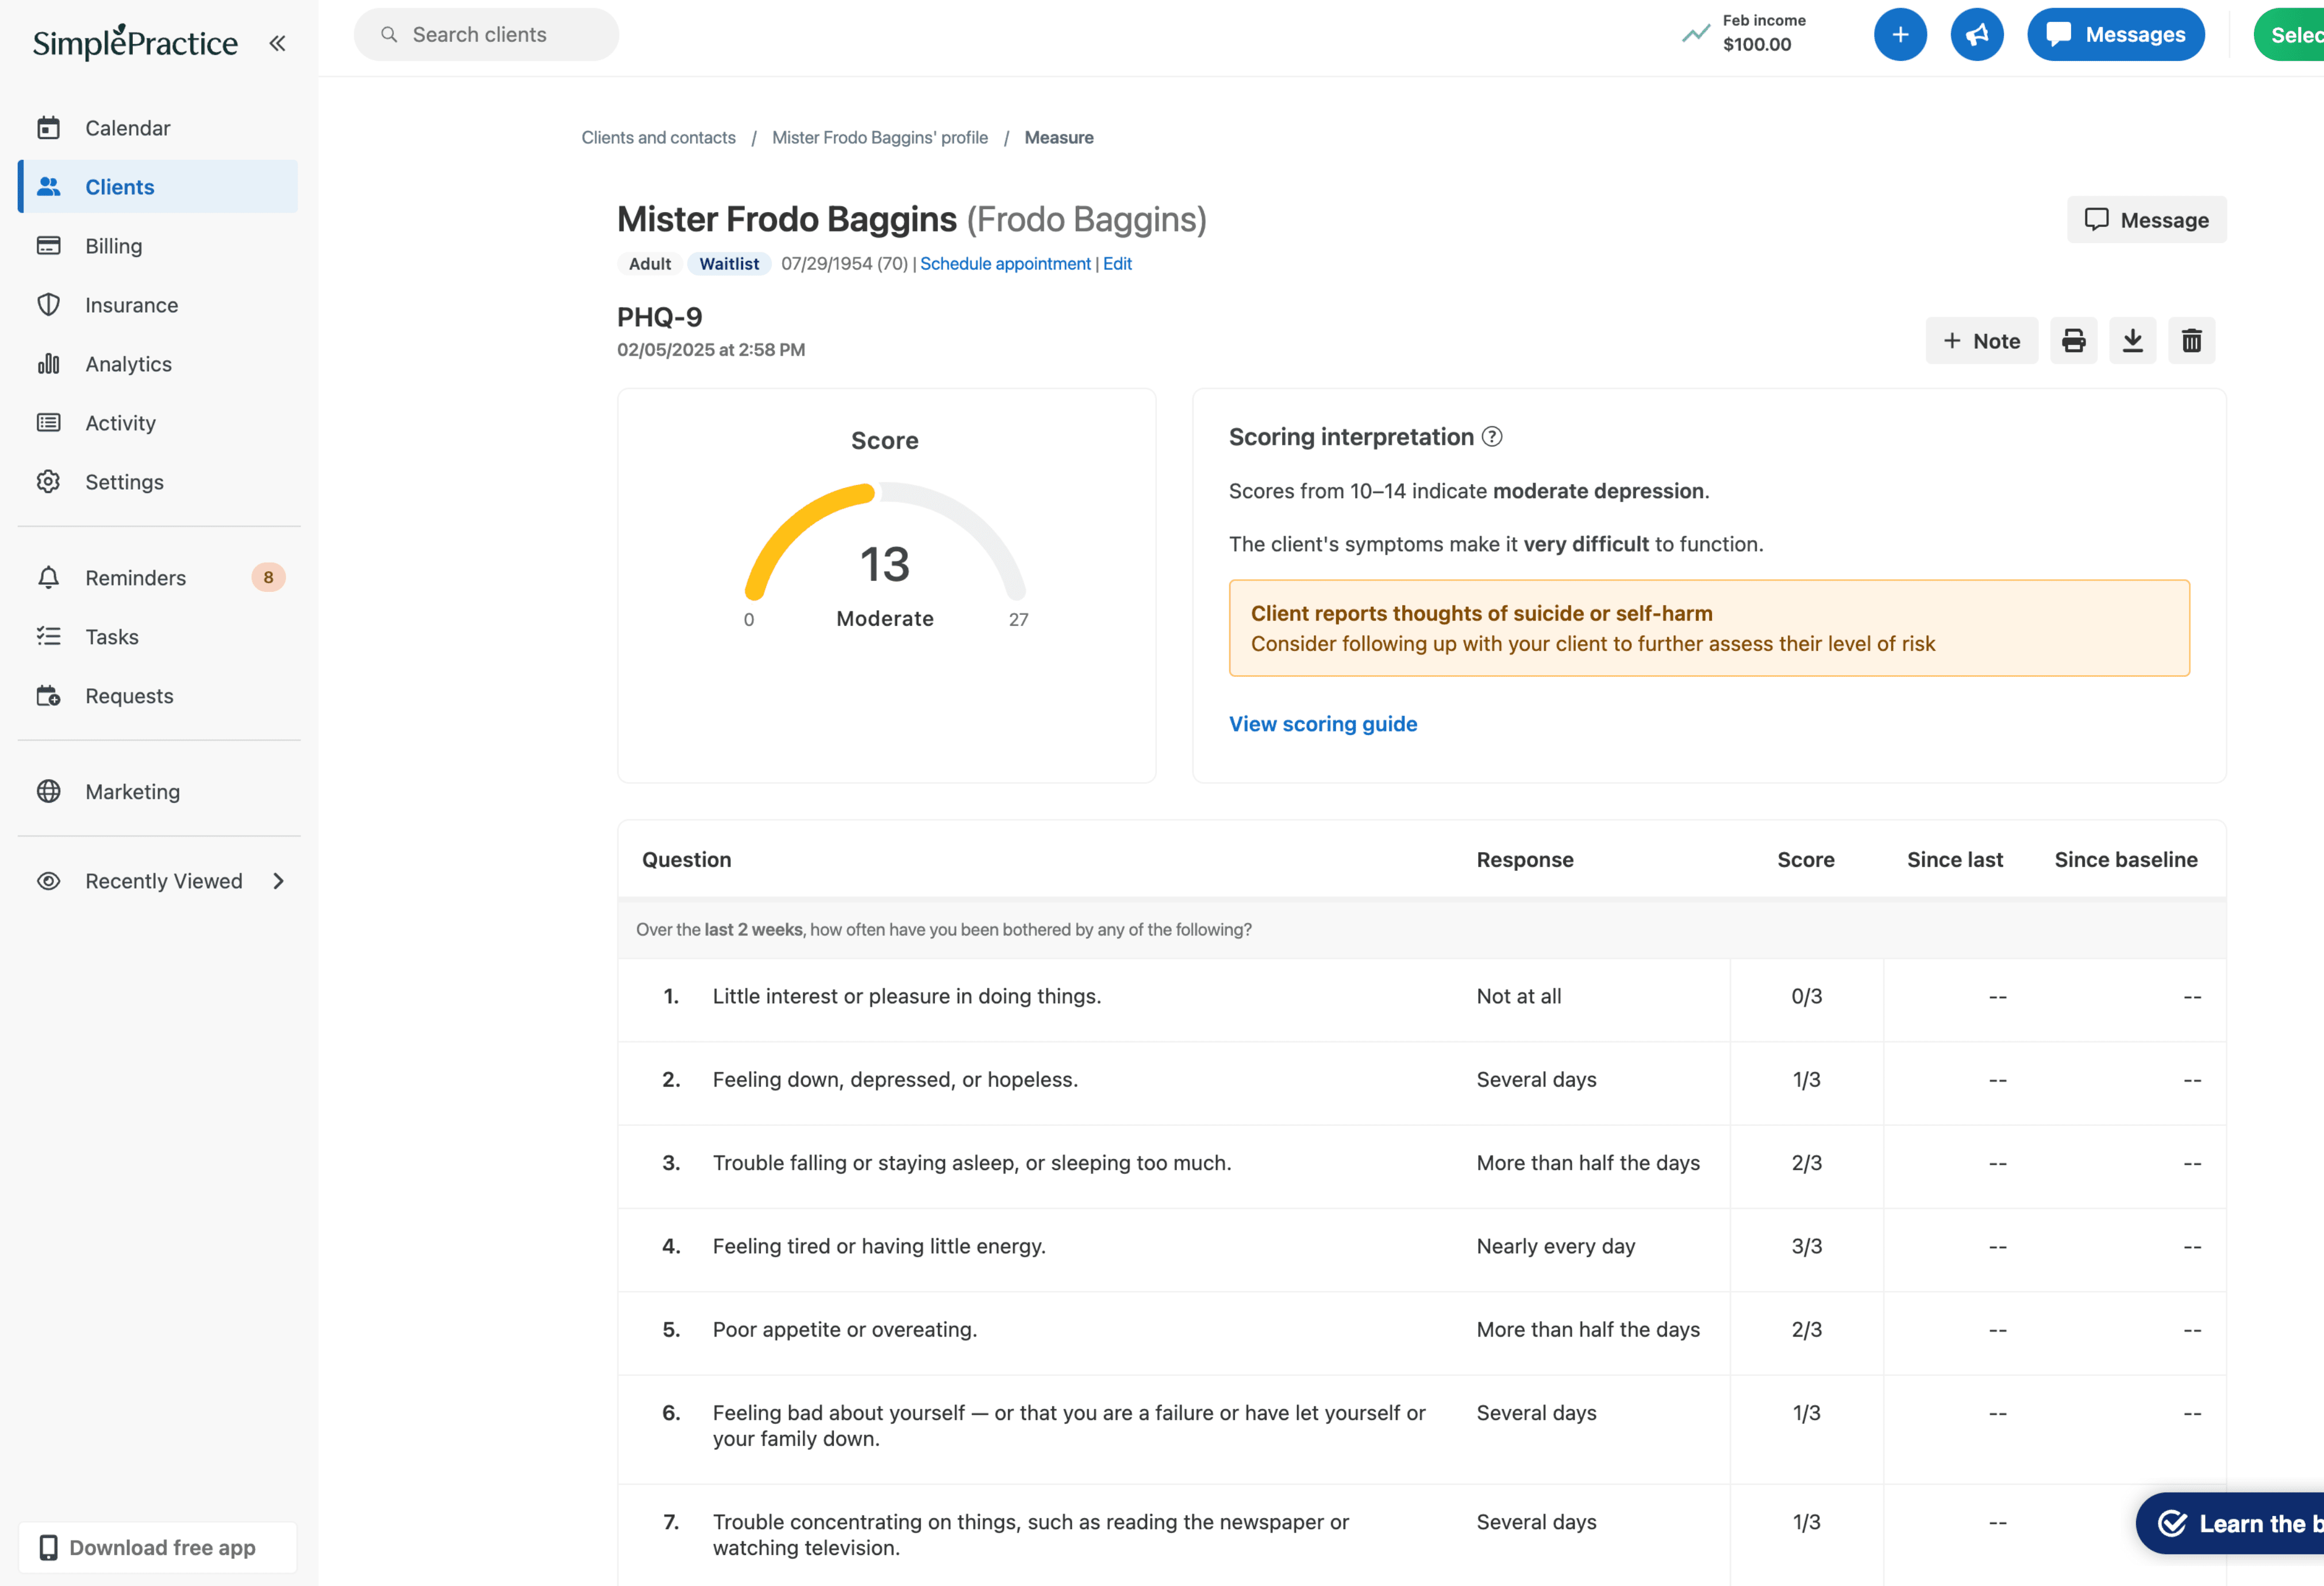
Task: Open Messages in the top bar
Action: (2115, 35)
